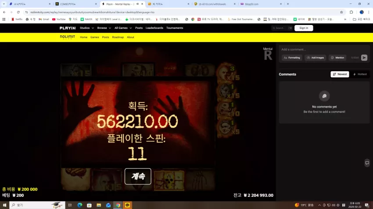The image size is (373, 209).
Task: Open Chrome from the taskbar
Action: coord(118,205)
